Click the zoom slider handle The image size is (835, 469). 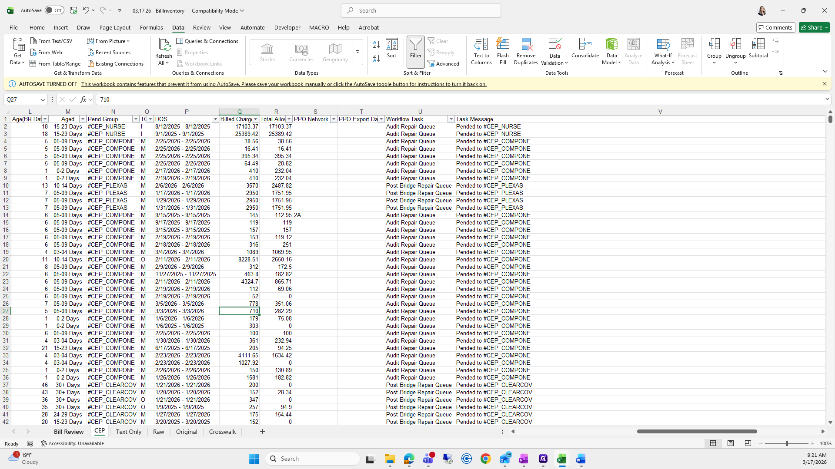(x=786, y=443)
